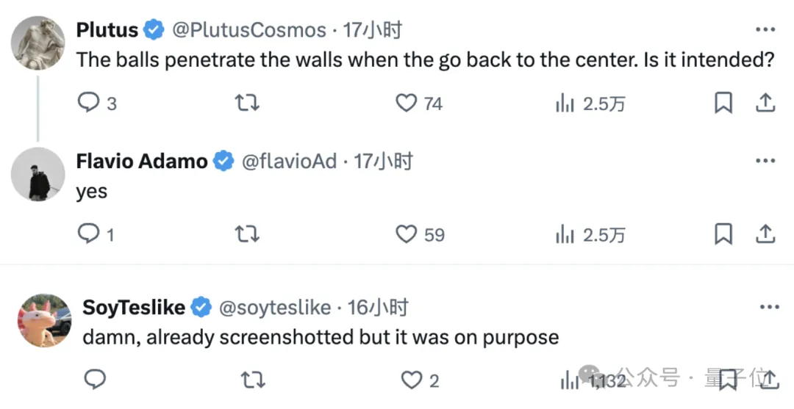View analytics for the Plutus tweet

[565, 104]
